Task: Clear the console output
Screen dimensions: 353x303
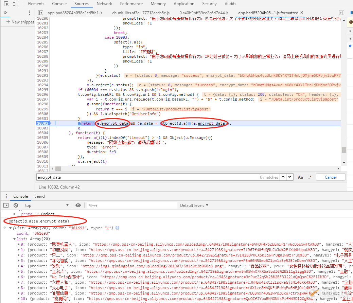Action: tap(16, 206)
